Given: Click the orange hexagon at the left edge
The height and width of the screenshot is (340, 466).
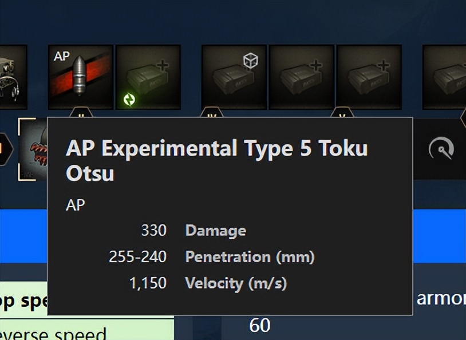Looking at the screenshot, I should pyautogui.click(x=3, y=149).
